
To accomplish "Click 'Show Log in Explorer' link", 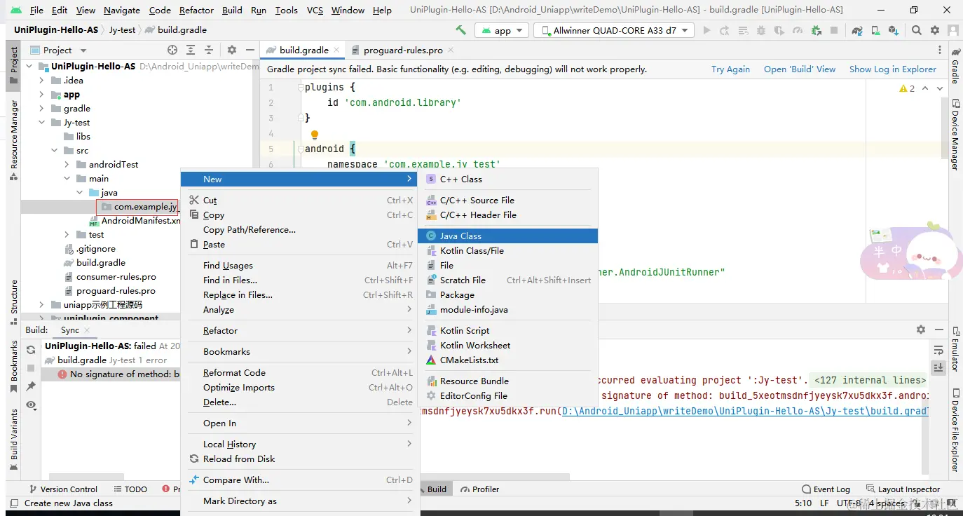I will tap(892, 69).
